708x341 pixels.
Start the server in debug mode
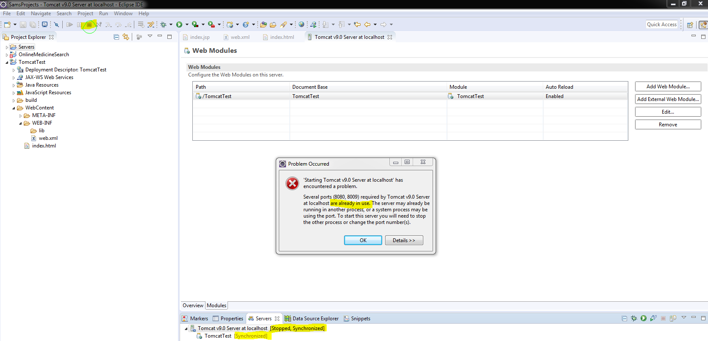click(x=634, y=319)
